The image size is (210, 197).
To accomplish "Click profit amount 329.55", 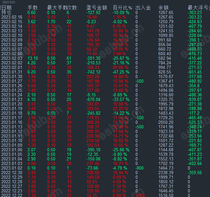I will (x=93, y=108).
